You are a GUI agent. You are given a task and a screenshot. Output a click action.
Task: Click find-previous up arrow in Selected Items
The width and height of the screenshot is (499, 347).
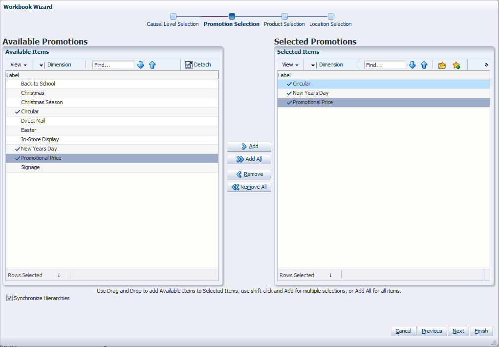(x=424, y=65)
